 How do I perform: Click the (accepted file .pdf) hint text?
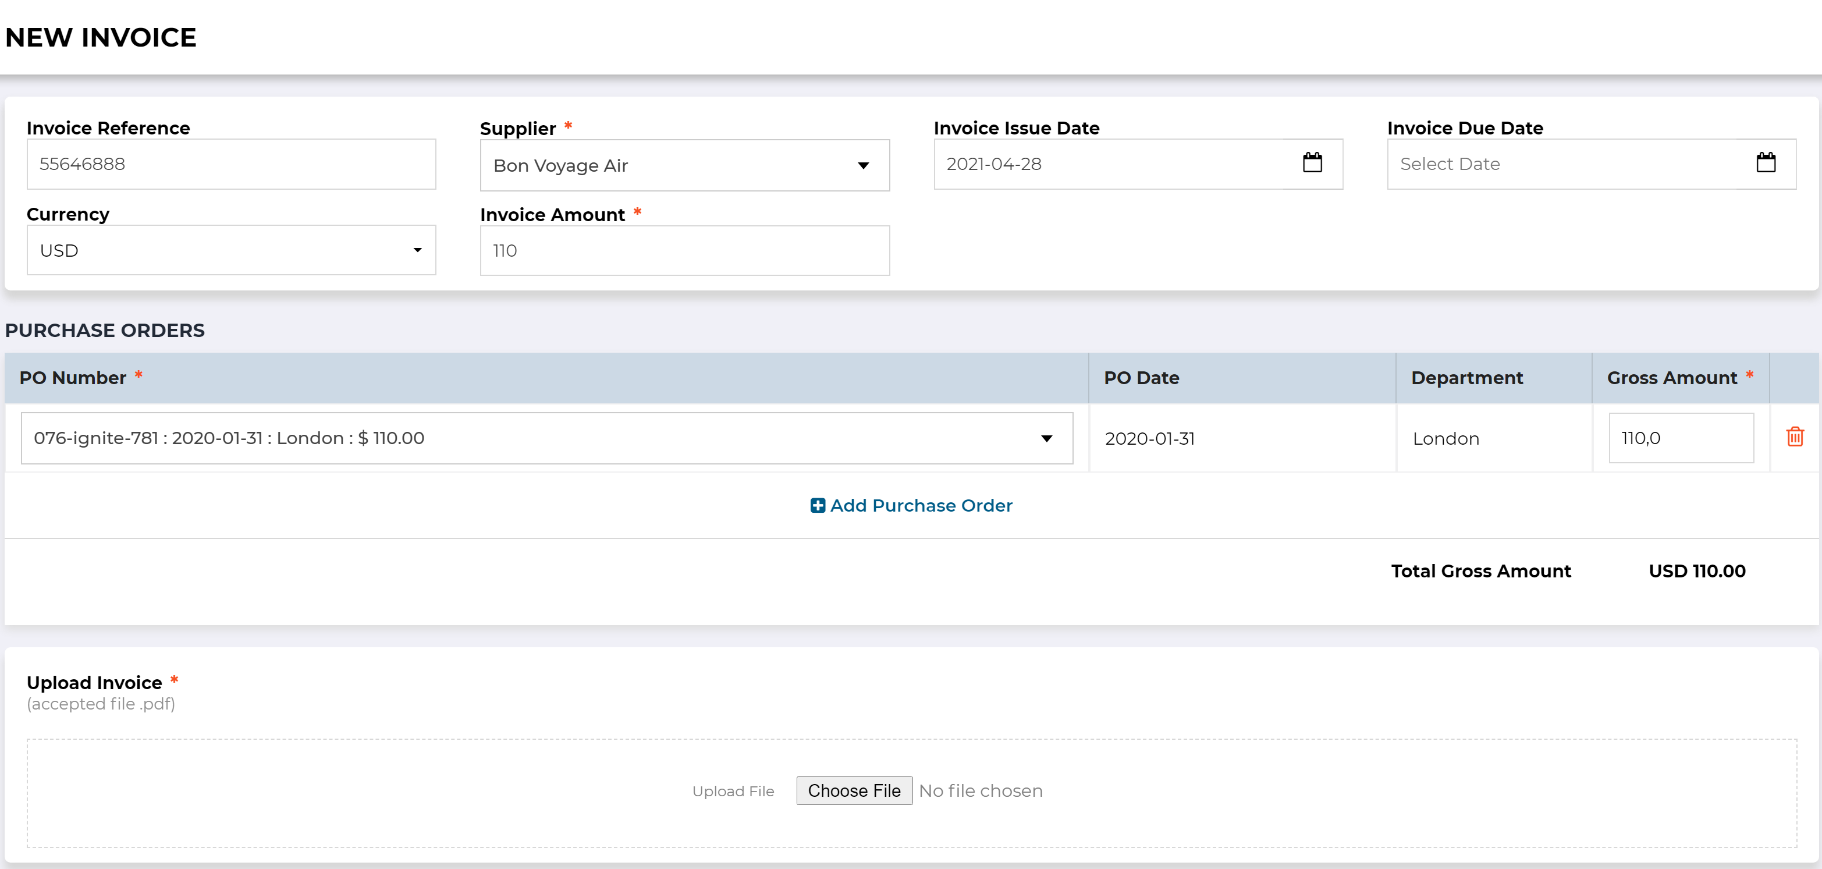101,704
